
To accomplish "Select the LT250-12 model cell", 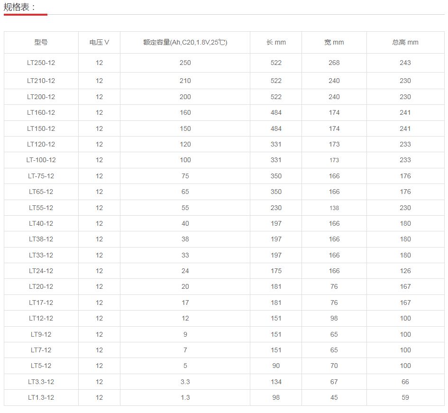I will pos(40,63).
